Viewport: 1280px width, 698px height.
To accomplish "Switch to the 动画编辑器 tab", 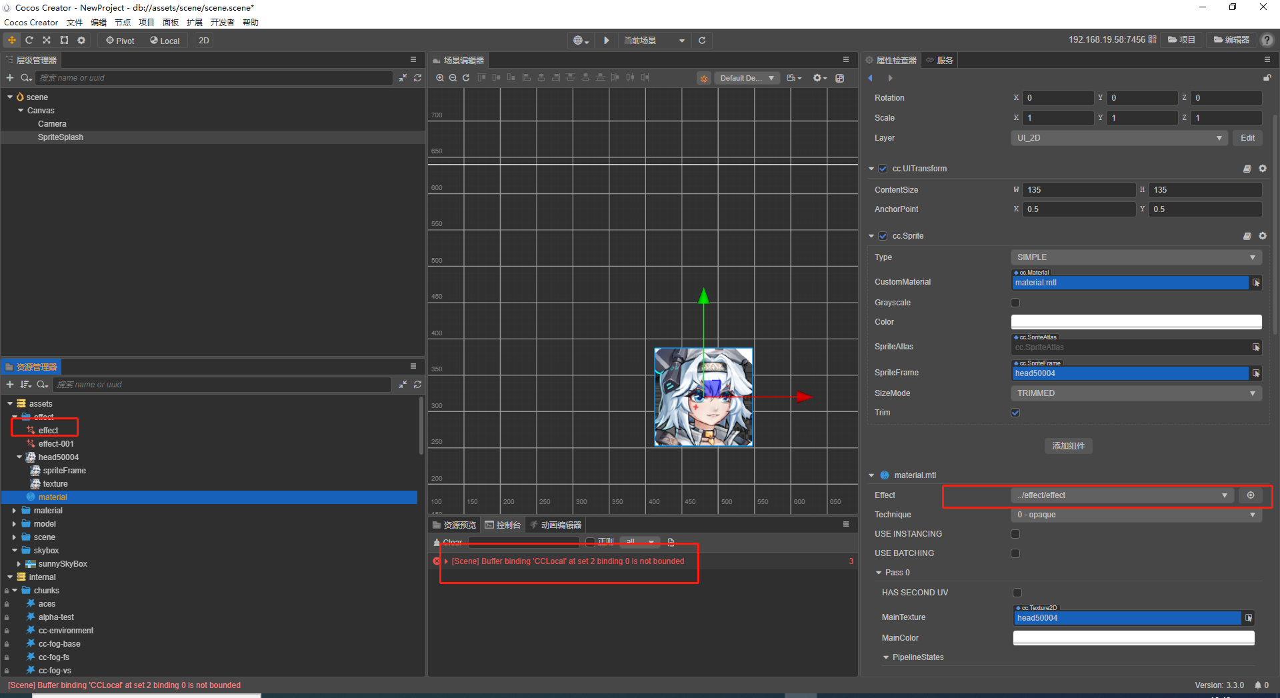I will pos(555,525).
